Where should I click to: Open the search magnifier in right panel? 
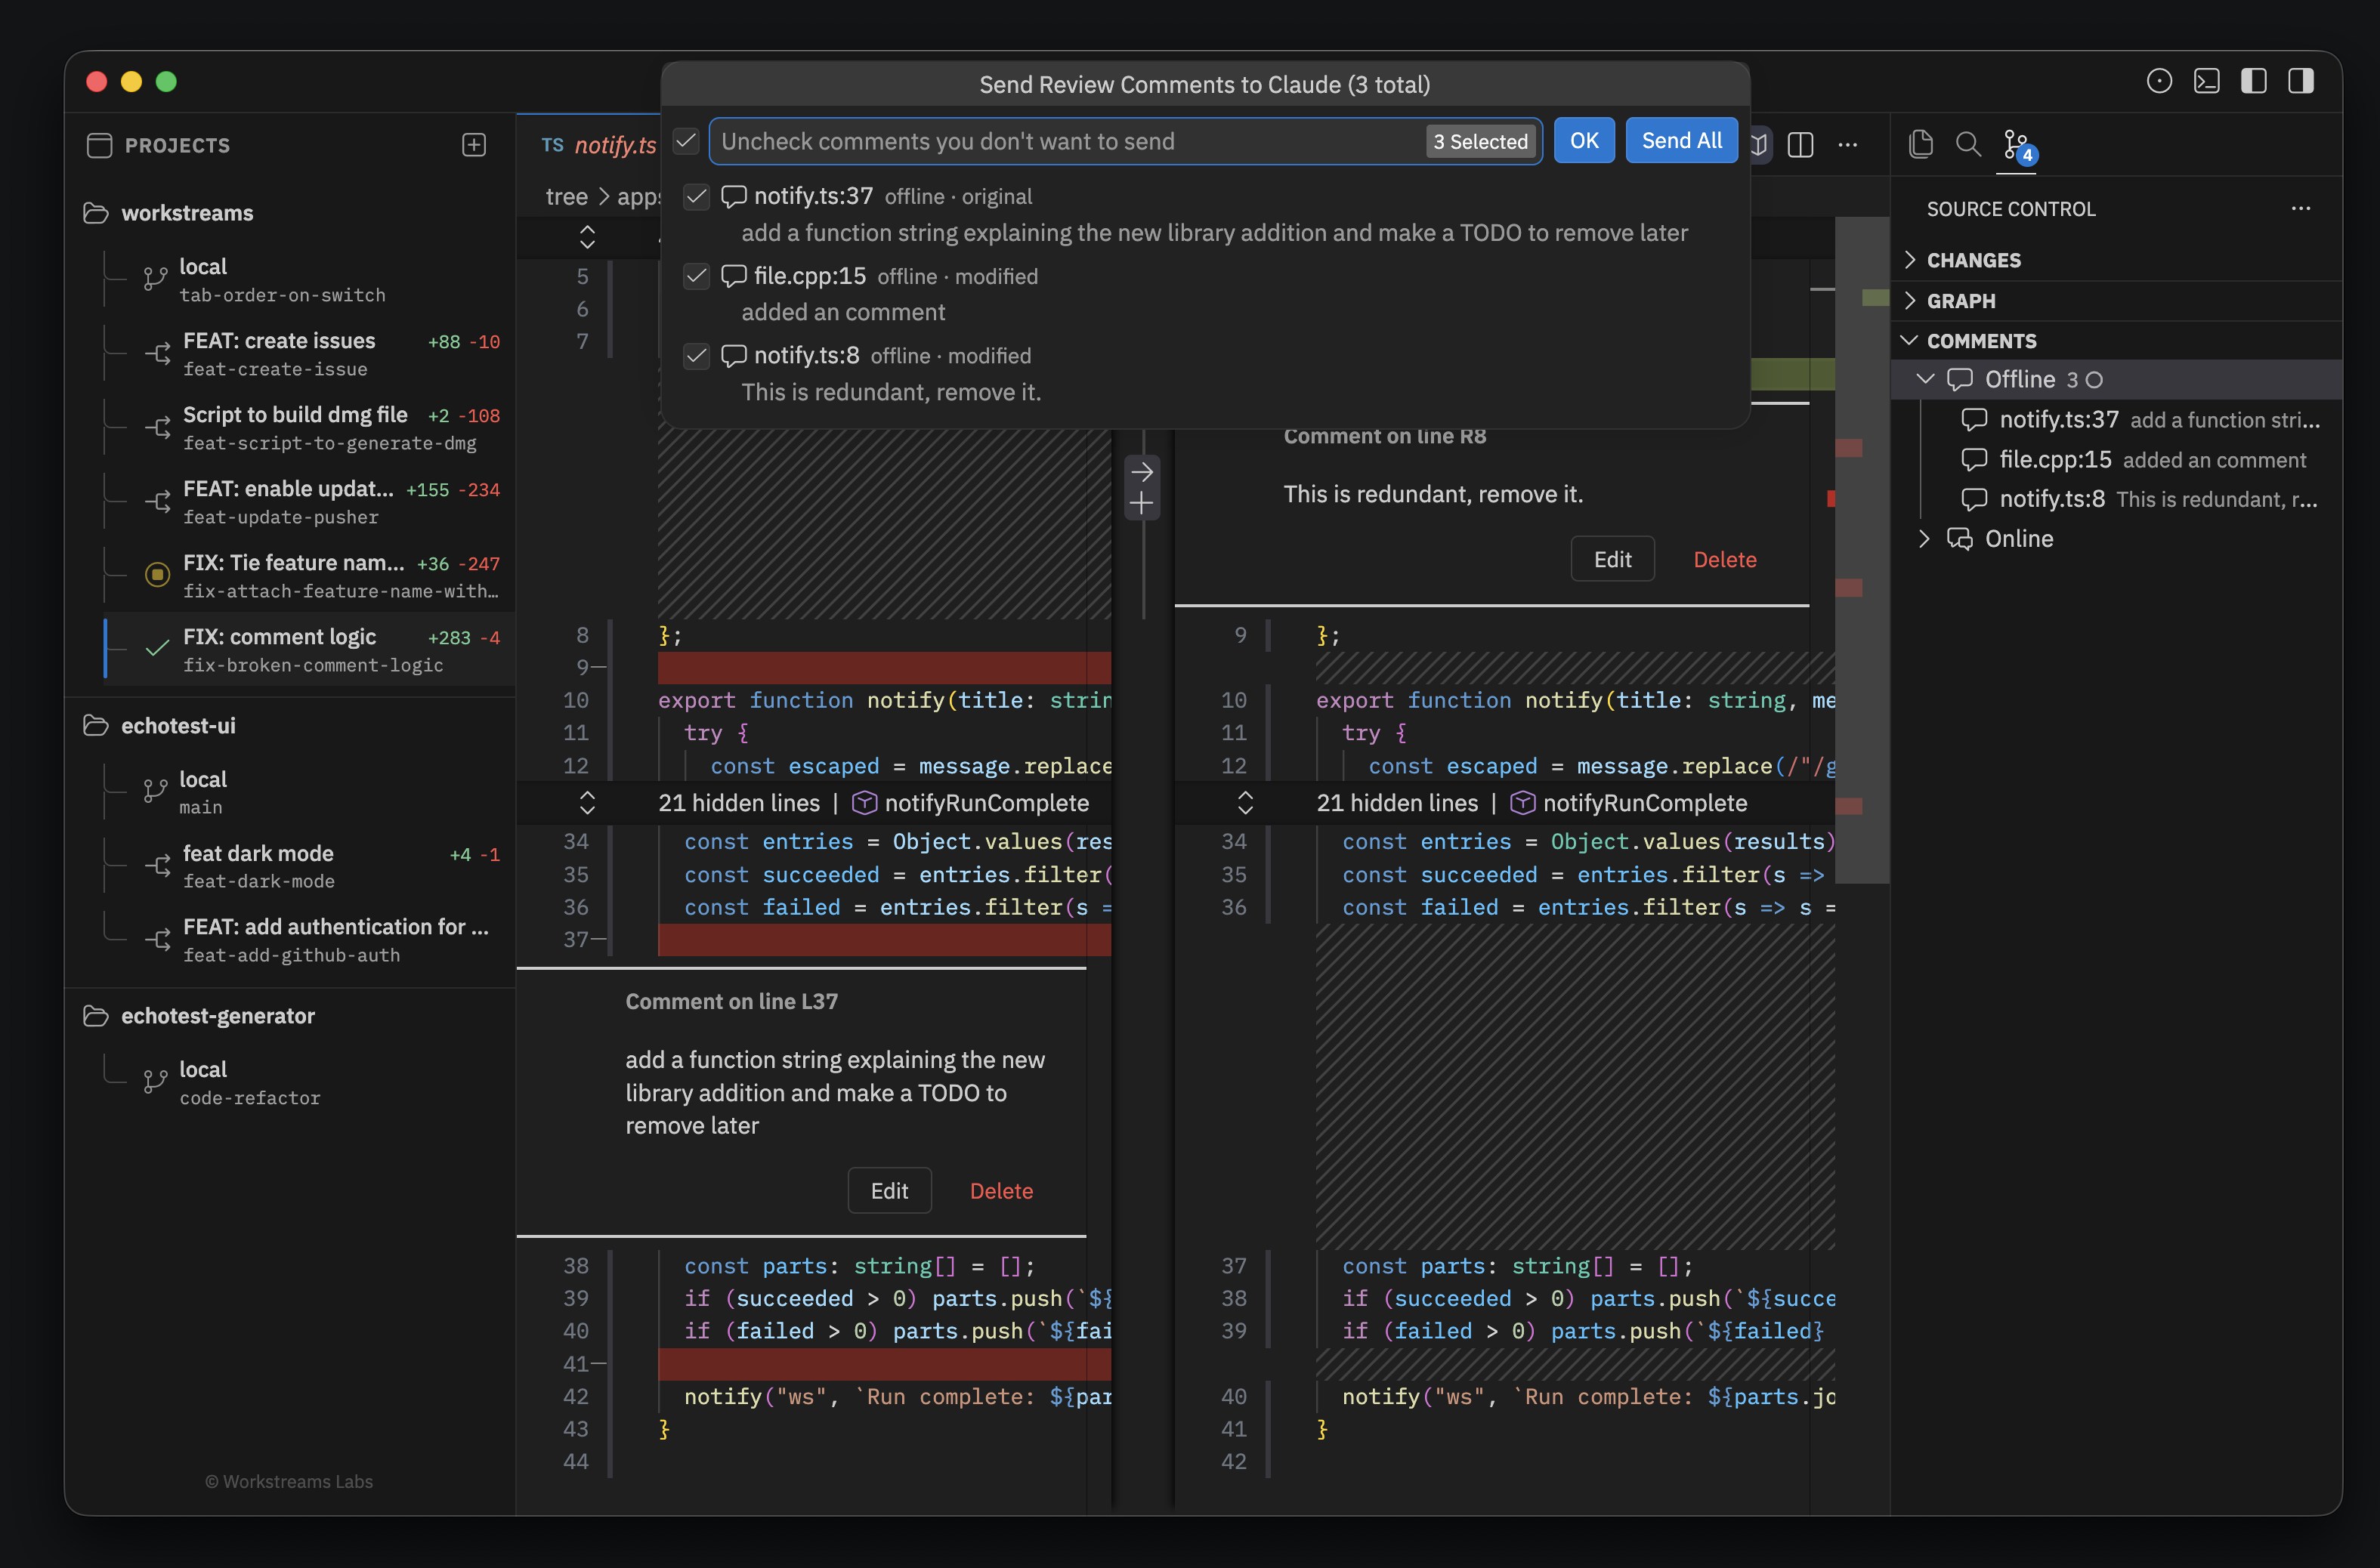[1967, 145]
